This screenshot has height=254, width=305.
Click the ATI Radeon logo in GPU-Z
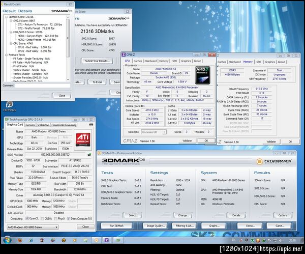83,139
